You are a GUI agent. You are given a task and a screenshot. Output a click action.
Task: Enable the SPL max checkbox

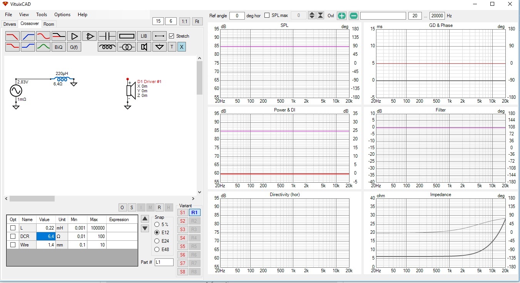pyautogui.click(x=267, y=15)
